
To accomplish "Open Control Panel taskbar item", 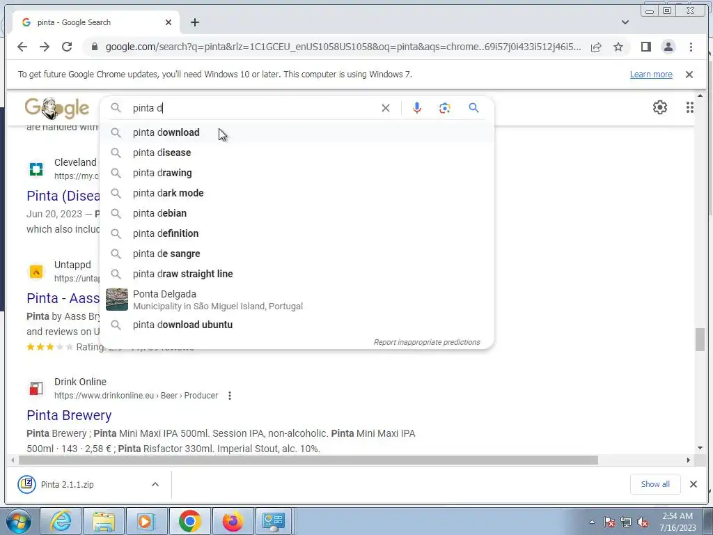I will pos(273,521).
